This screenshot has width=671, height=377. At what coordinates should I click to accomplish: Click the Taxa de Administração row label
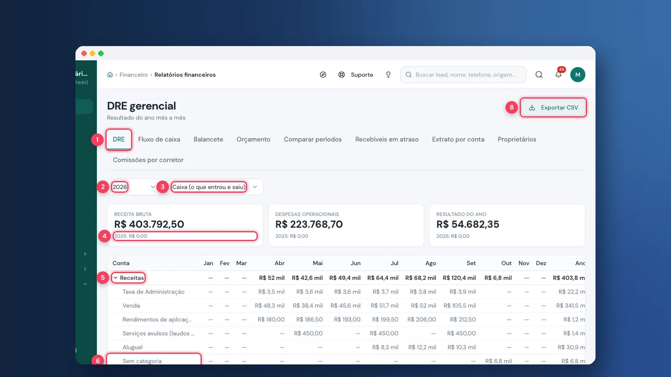153,292
